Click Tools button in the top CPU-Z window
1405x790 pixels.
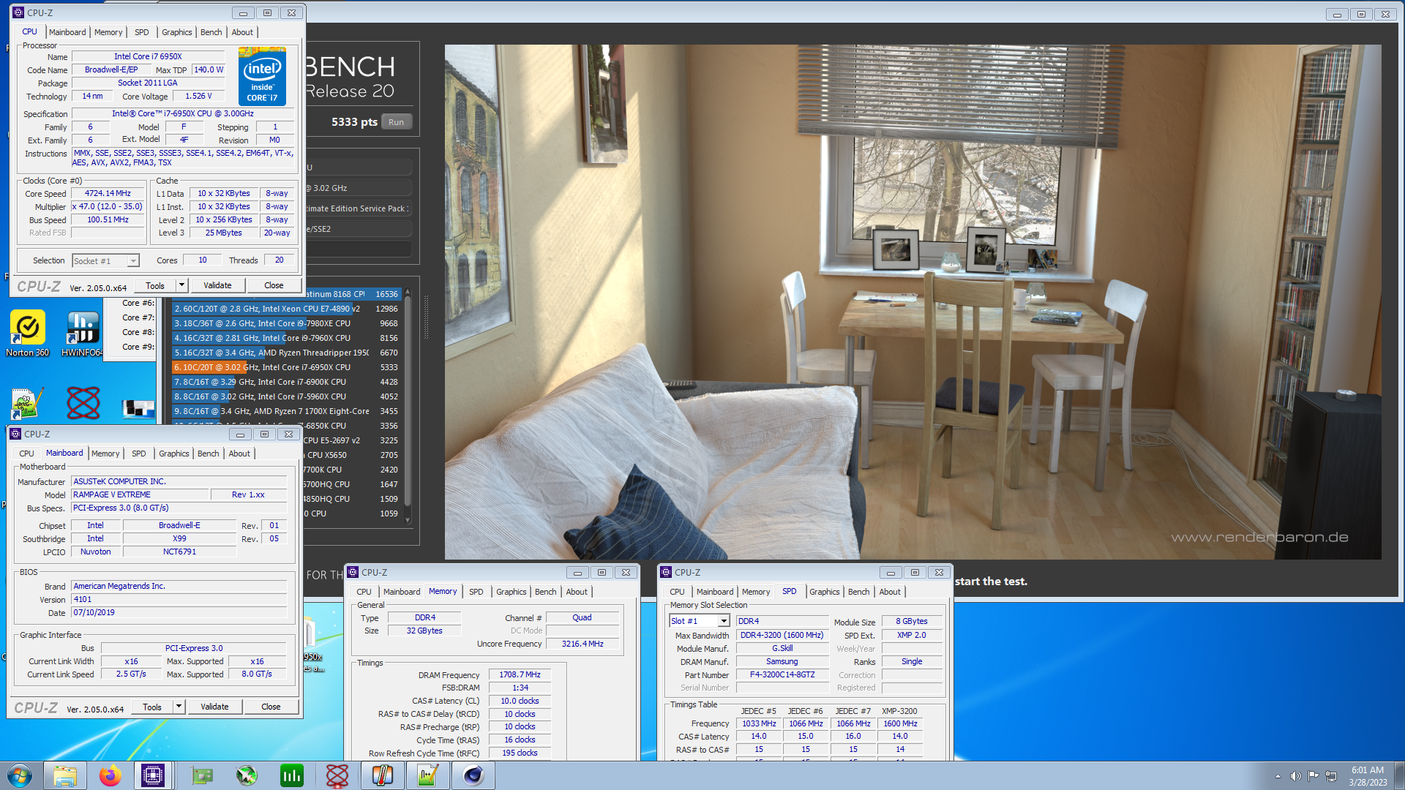click(155, 285)
